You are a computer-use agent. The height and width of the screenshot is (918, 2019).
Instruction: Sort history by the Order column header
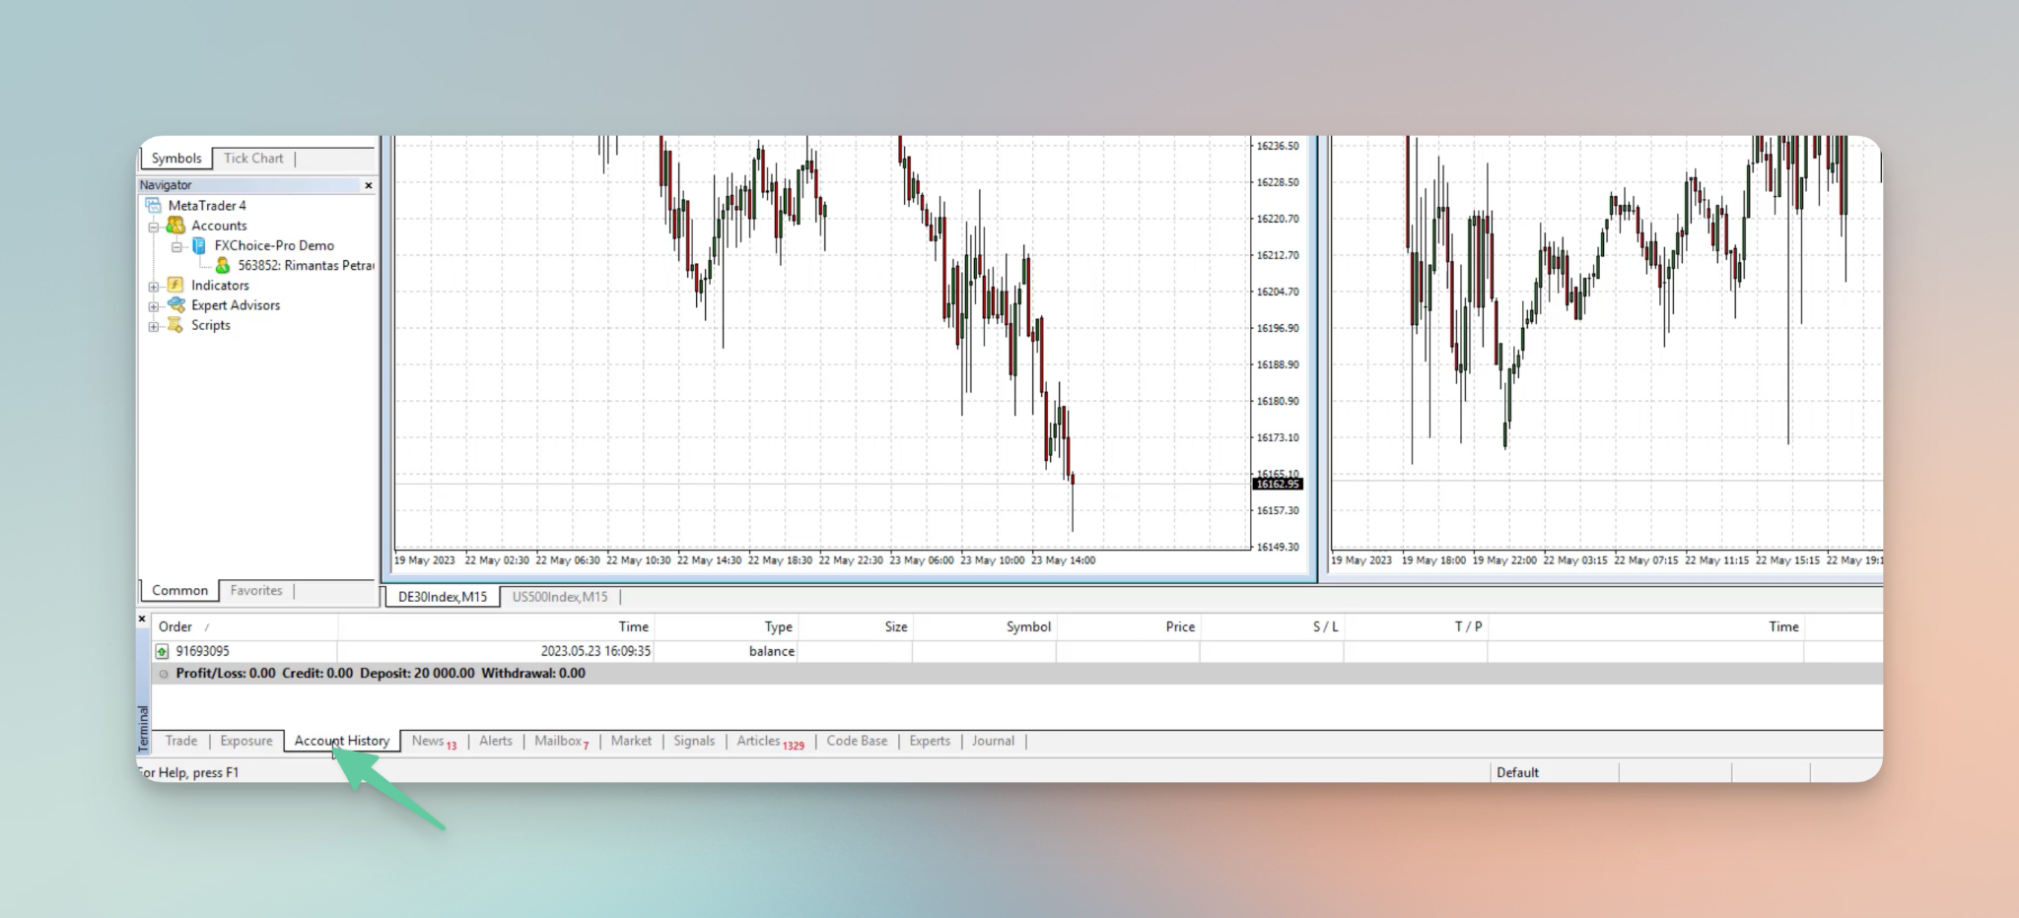pos(175,626)
